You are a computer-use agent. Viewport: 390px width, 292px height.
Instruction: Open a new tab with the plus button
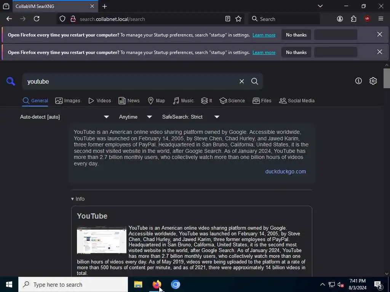pyautogui.click(x=104, y=6)
